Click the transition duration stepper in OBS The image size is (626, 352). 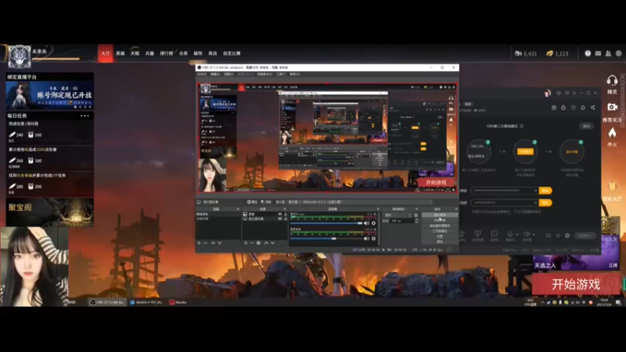pos(416,221)
